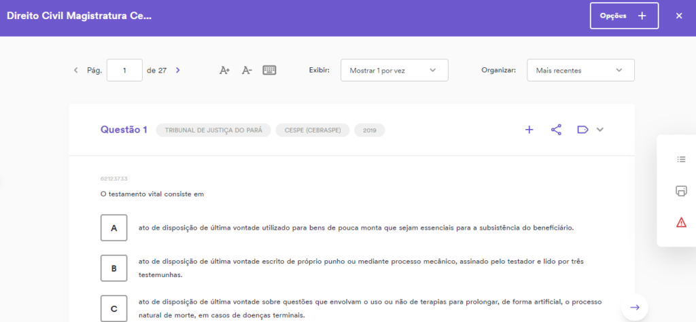The height and width of the screenshot is (322, 696).
Task: Select answer option A
Action: click(114, 228)
